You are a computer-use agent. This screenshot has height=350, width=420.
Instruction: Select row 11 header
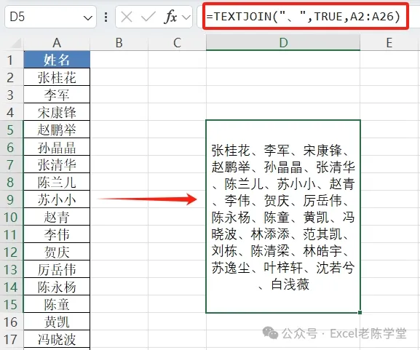[x=12, y=234]
